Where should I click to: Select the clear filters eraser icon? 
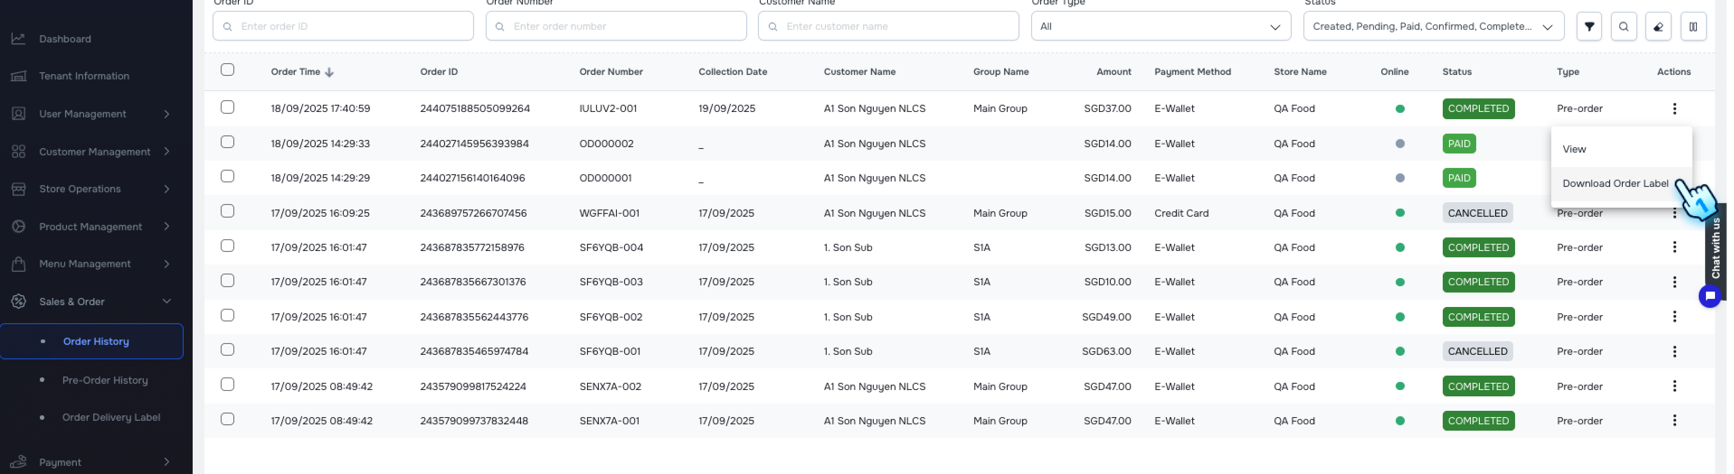(1658, 26)
